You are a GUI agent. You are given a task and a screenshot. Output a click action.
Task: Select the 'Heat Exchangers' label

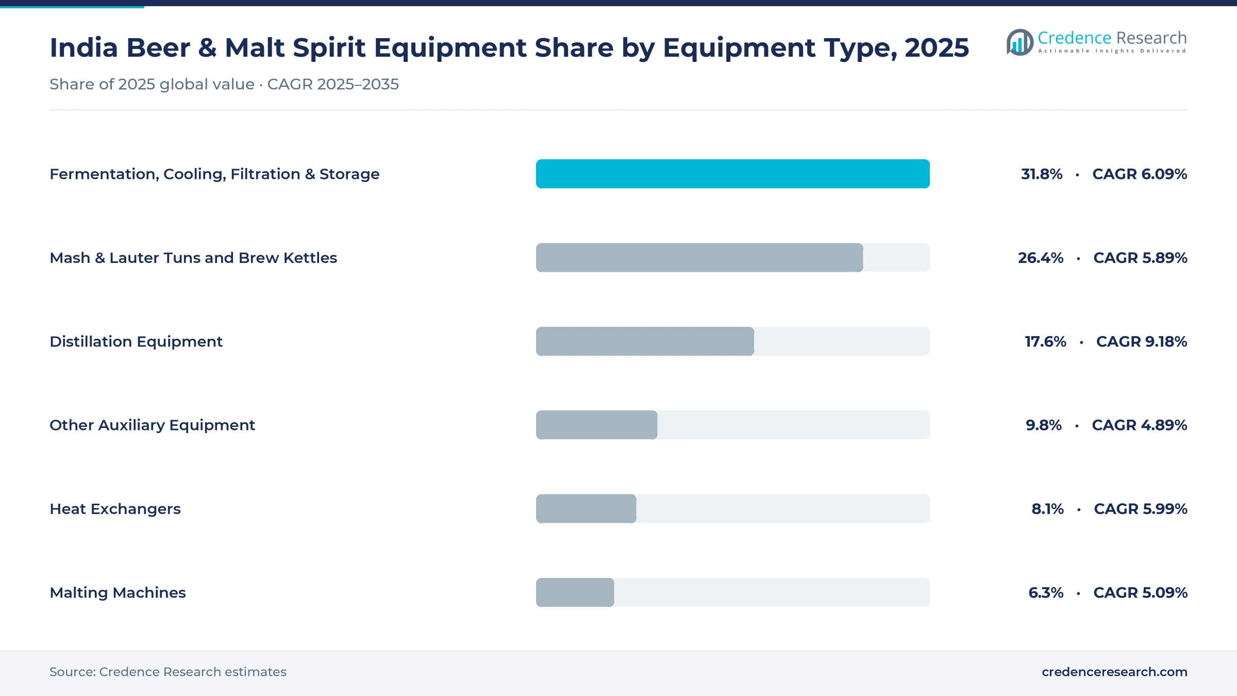[115, 509]
